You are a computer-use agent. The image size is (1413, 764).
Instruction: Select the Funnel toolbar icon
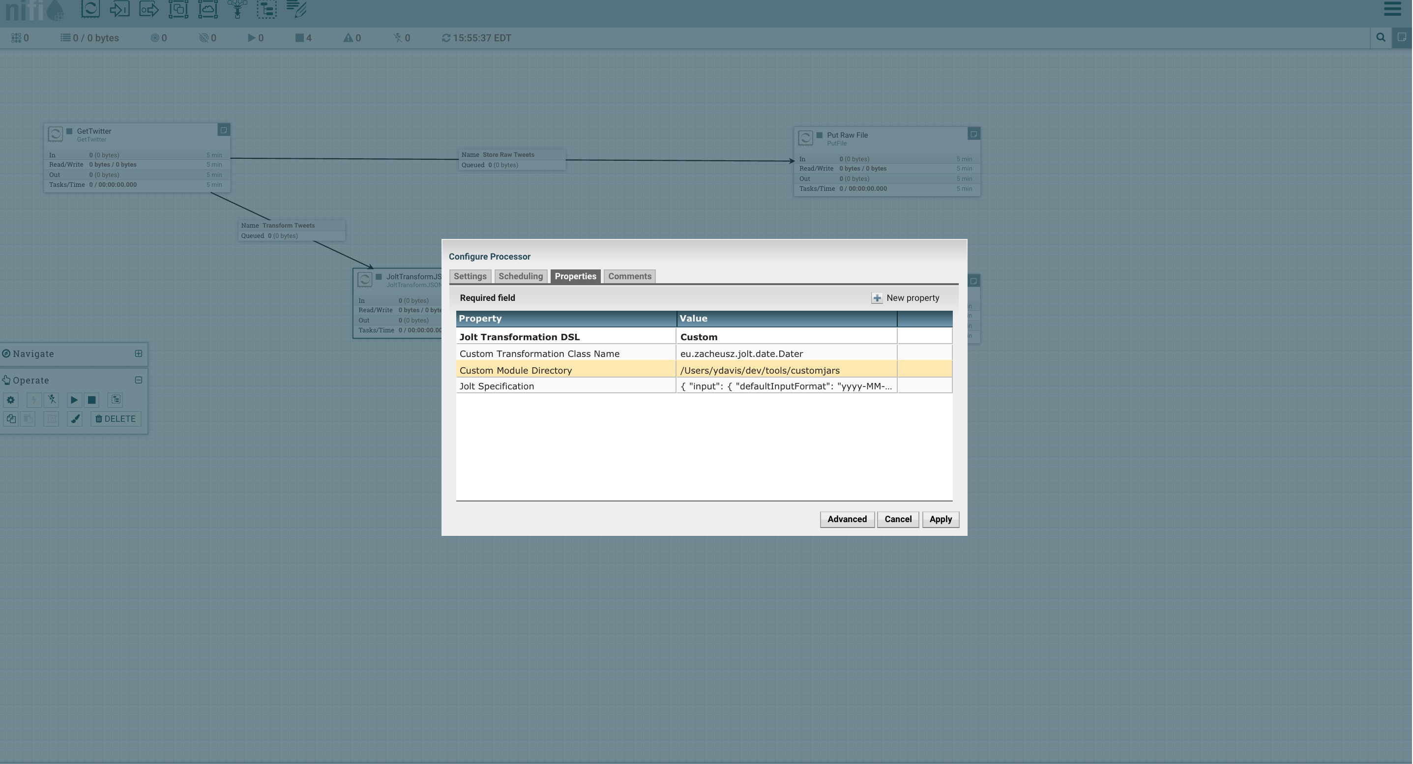(237, 9)
